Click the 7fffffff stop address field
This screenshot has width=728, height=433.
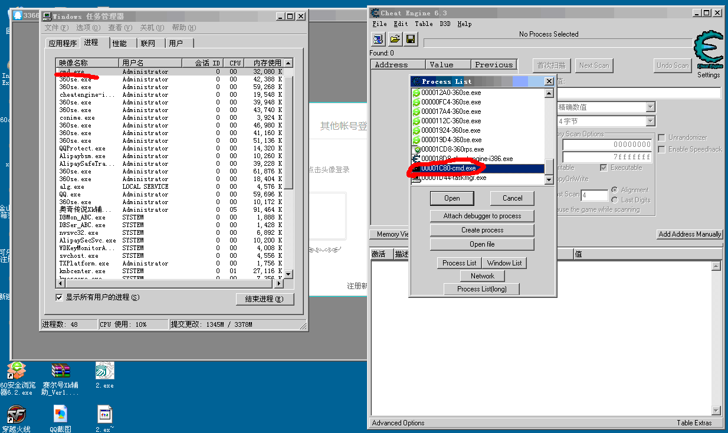point(607,157)
